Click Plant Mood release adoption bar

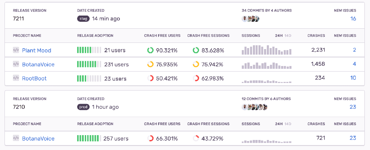click(89, 50)
